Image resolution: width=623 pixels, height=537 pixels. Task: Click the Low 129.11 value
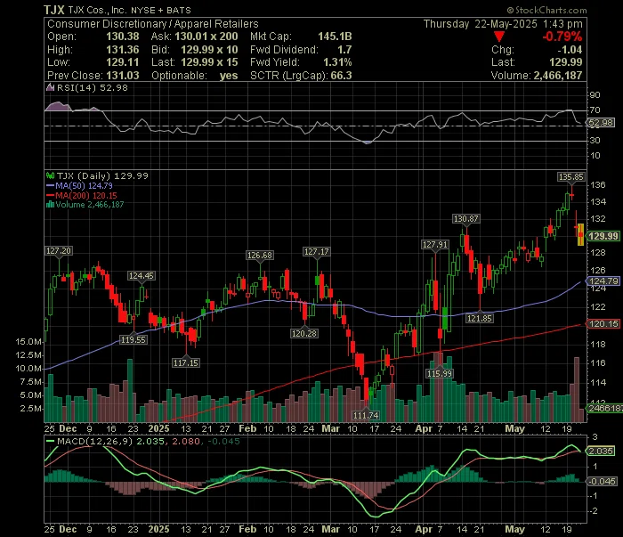[123, 62]
